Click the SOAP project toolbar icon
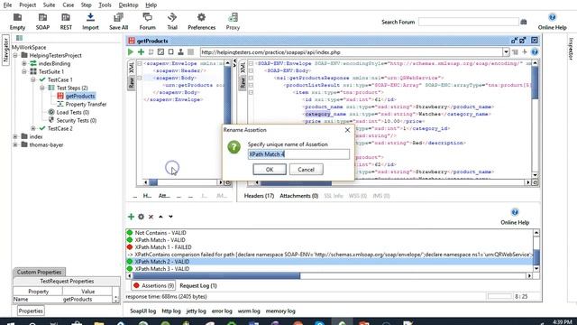This screenshot has height=325, width=577. tap(42, 22)
